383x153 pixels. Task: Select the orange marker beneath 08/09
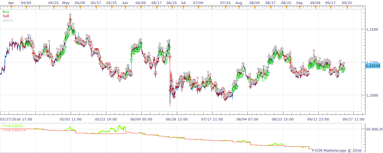[255, 7]
